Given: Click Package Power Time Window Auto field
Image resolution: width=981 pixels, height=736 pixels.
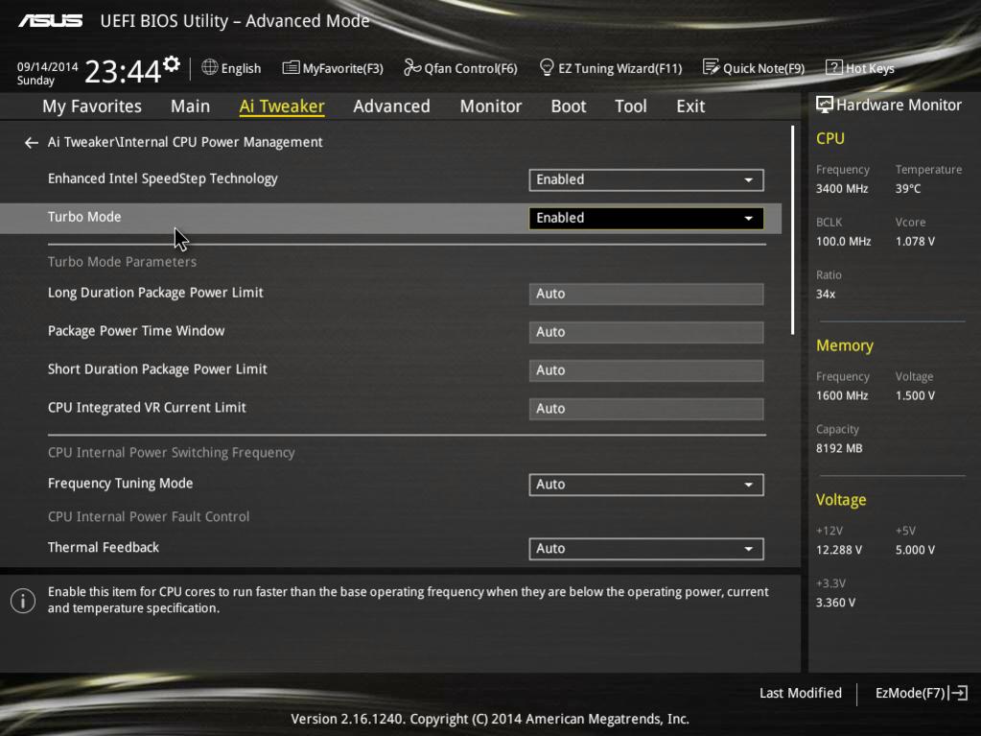Looking at the screenshot, I should (x=646, y=332).
